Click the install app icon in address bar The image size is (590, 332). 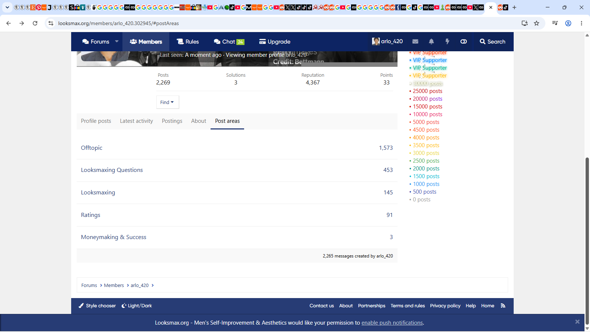coord(525,23)
